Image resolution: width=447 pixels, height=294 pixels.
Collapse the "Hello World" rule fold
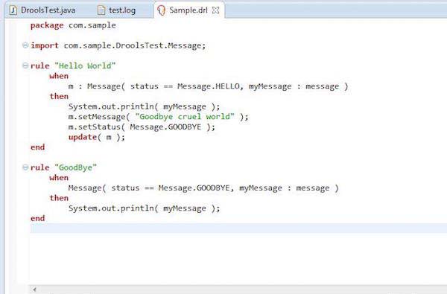[25, 65]
